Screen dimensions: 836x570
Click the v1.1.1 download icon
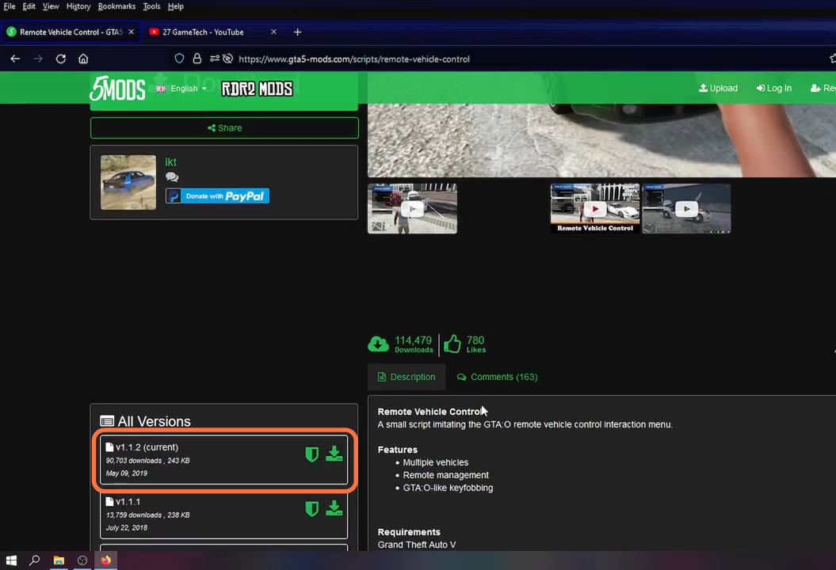pyautogui.click(x=334, y=508)
